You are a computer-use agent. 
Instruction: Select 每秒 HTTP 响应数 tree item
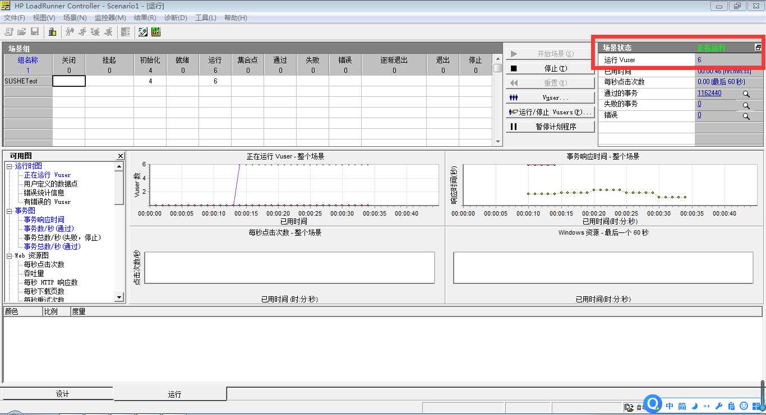pos(50,282)
